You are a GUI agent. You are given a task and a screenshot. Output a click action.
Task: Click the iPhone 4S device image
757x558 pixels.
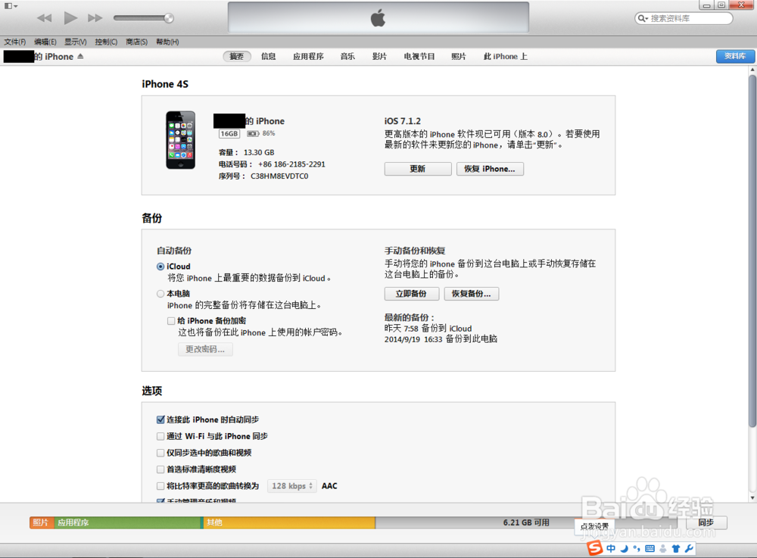point(181,140)
